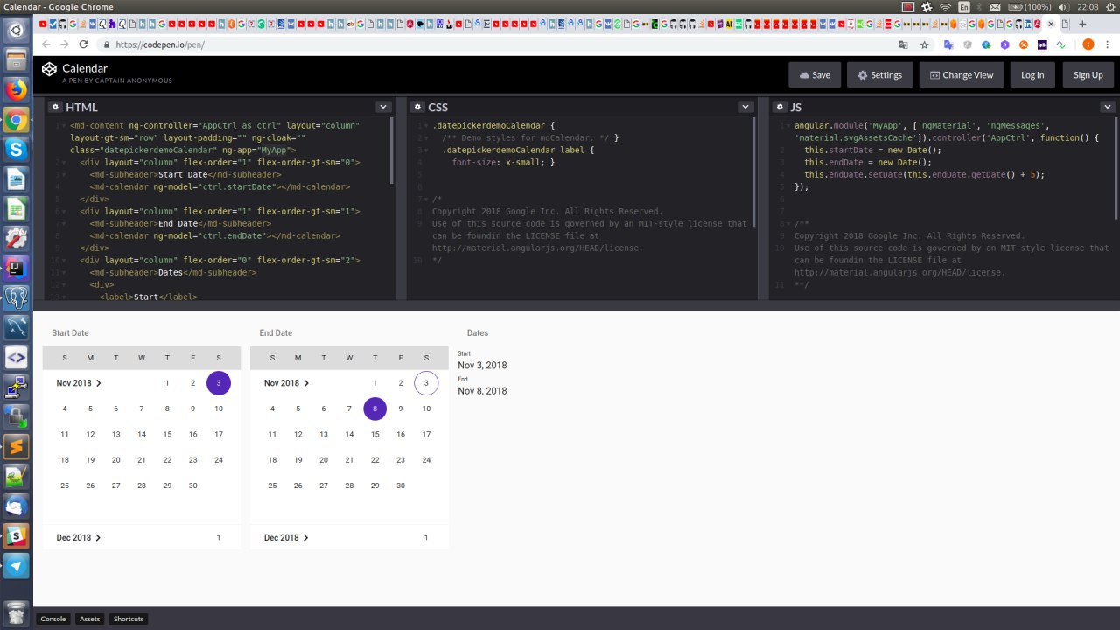Open Dec 2018 month picker in Start calendar
Viewport: 1120px width, 630px height.
(x=79, y=538)
